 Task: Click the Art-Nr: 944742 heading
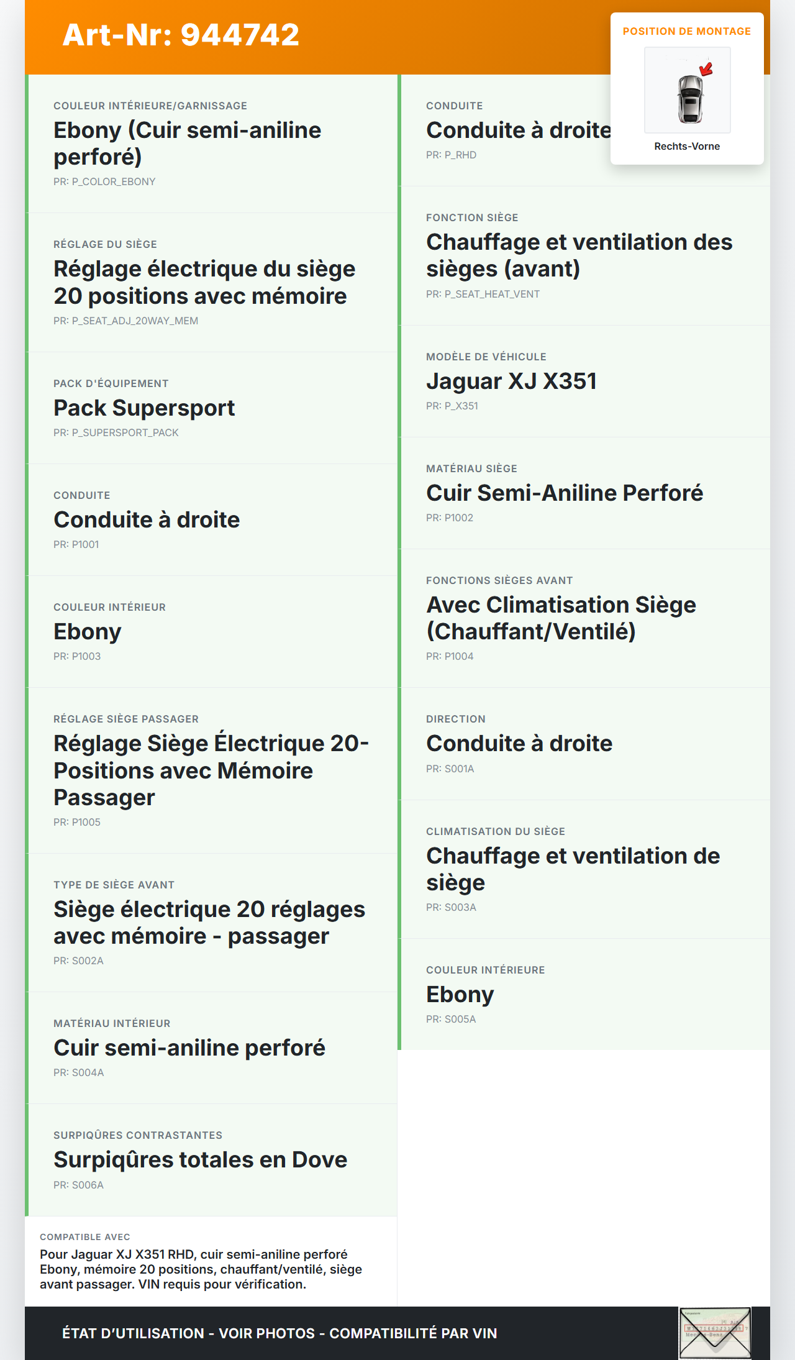click(x=181, y=35)
